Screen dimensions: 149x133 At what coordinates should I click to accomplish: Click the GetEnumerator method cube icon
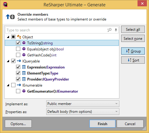tap(24, 91)
